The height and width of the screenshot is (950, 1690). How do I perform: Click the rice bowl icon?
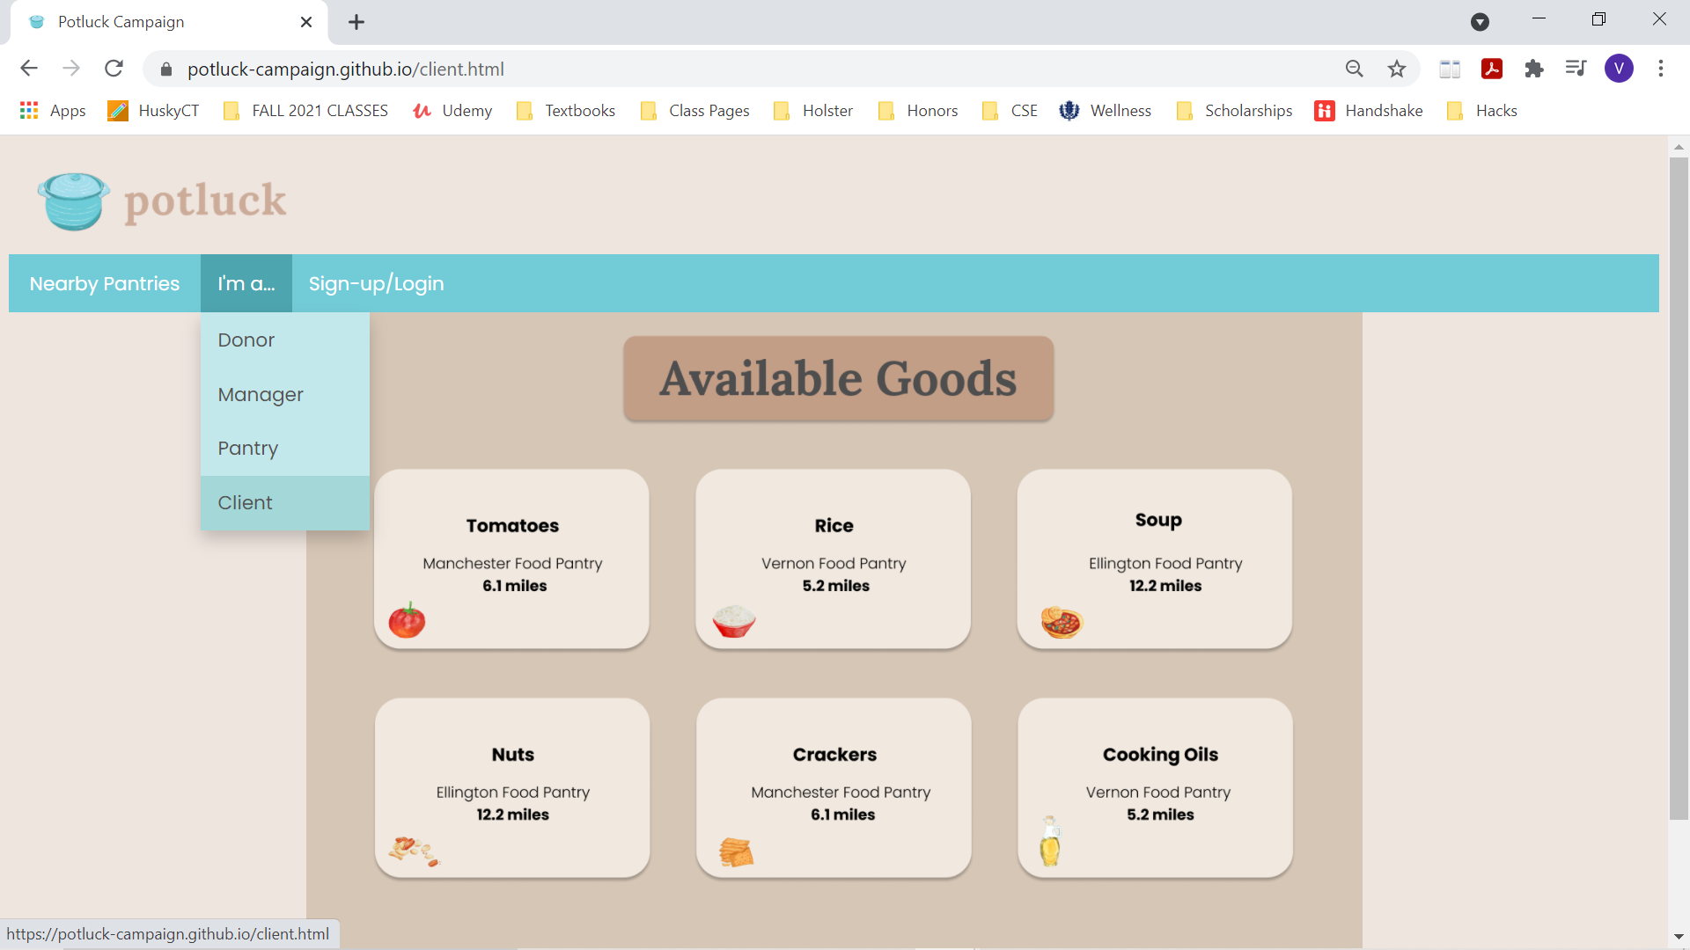734,621
